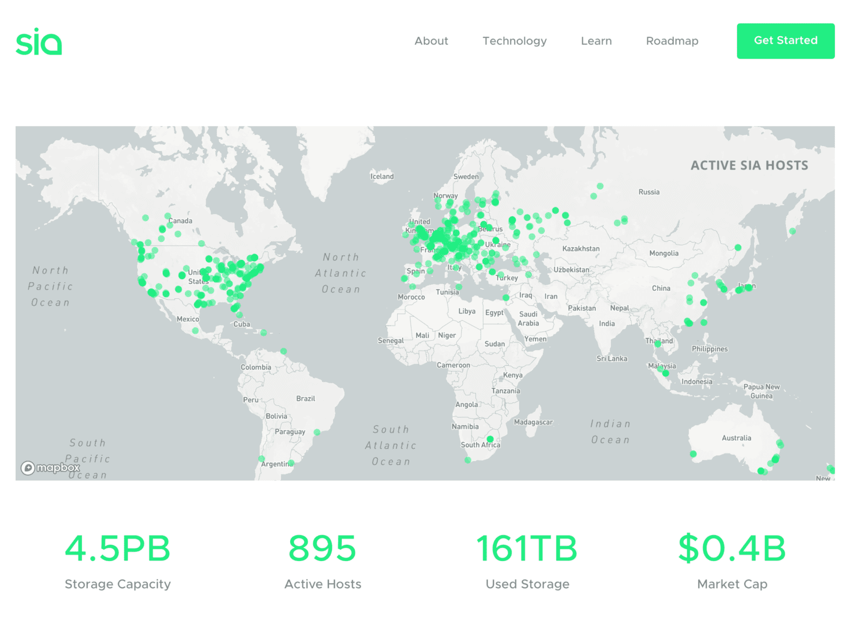Click the host dot near Brazil's Paraguay border
The width and height of the screenshot is (854, 628).
(x=316, y=431)
